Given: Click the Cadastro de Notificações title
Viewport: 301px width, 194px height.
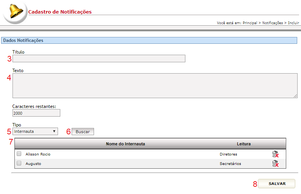Looking at the screenshot, I should click(x=60, y=12).
